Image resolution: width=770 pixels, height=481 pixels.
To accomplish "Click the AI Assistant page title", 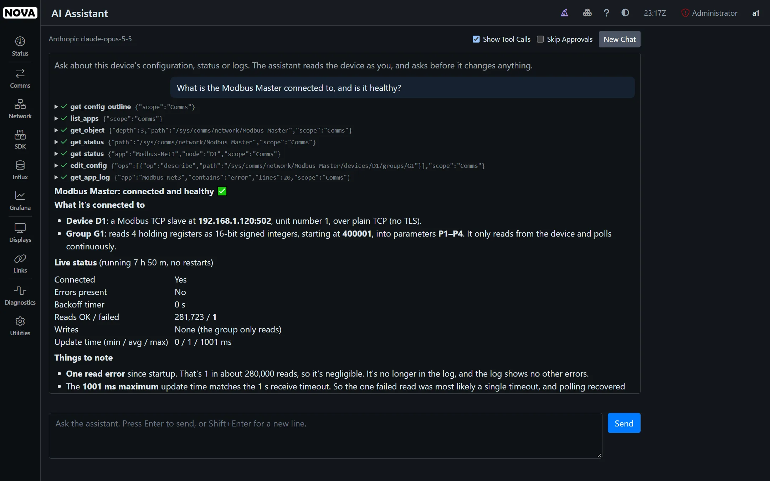I will (x=79, y=14).
